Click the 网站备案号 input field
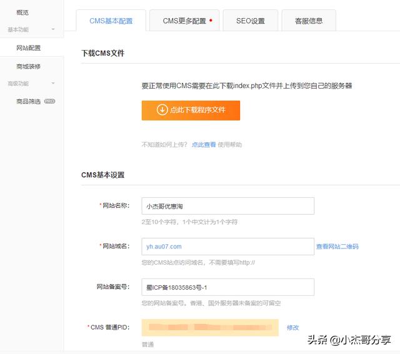 coord(227,287)
